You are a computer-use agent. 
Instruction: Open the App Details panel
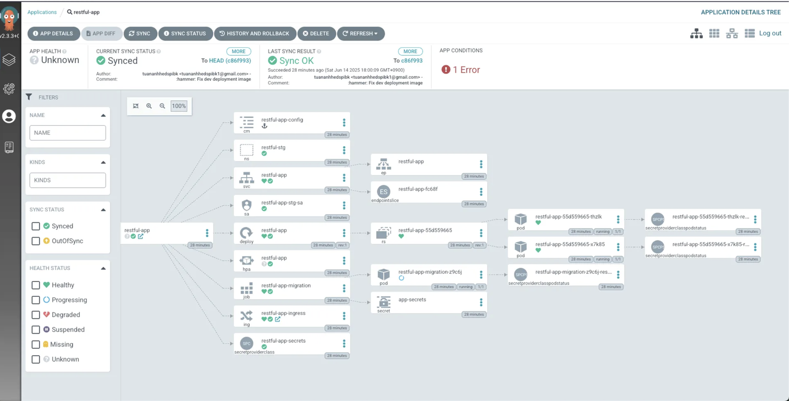[53, 33]
